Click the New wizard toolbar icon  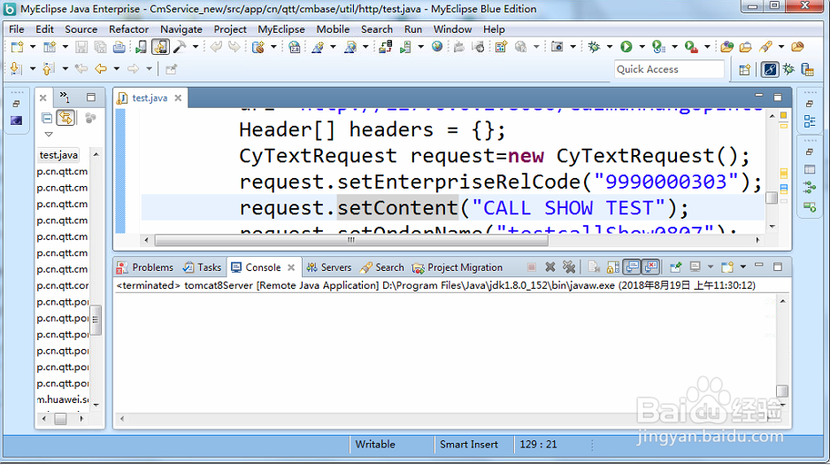[17, 47]
